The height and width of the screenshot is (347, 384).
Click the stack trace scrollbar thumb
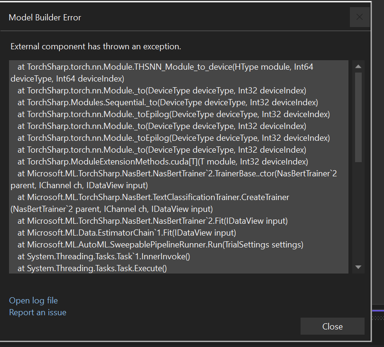[358, 117]
